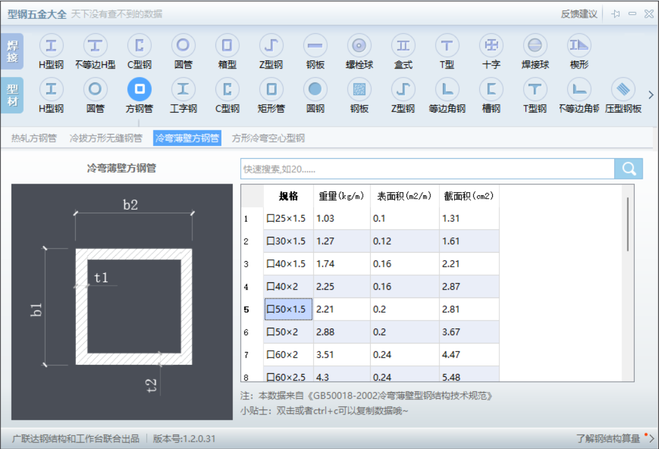Select spec cell 口30×1.5
The width and height of the screenshot is (659, 449).
288,241
